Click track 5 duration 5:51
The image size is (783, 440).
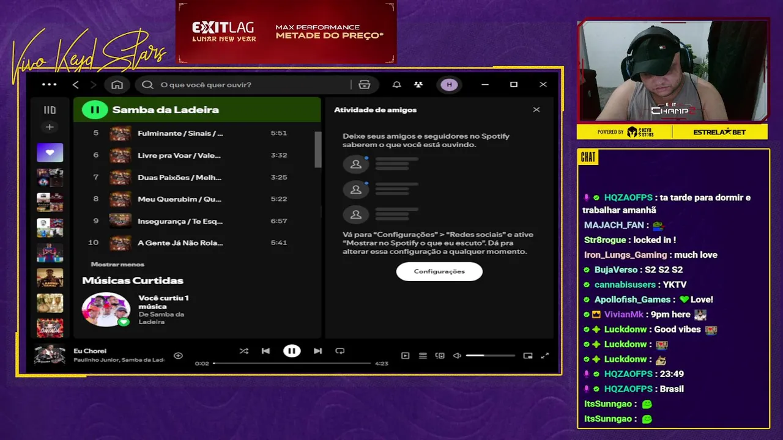[x=279, y=133]
